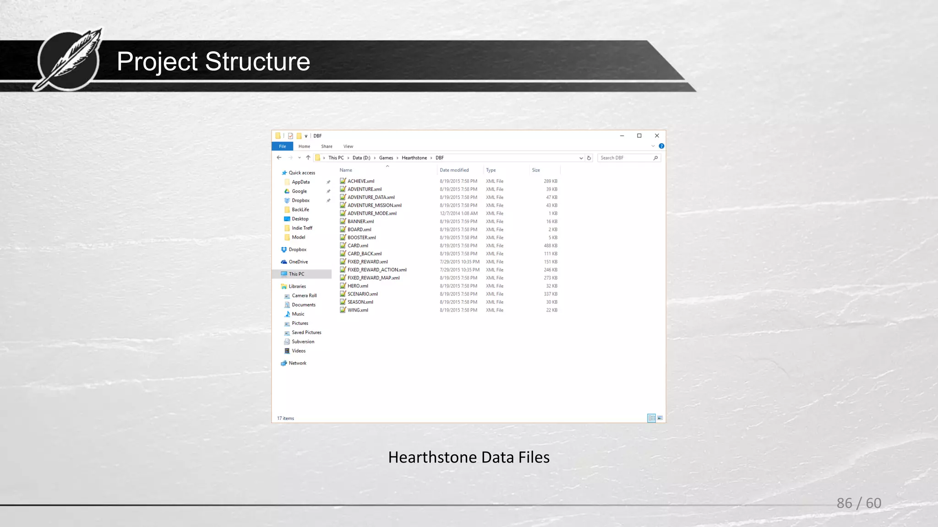Expand the address bar history dropdown
The height and width of the screenshot is (527, 938).
click(581, 158)
